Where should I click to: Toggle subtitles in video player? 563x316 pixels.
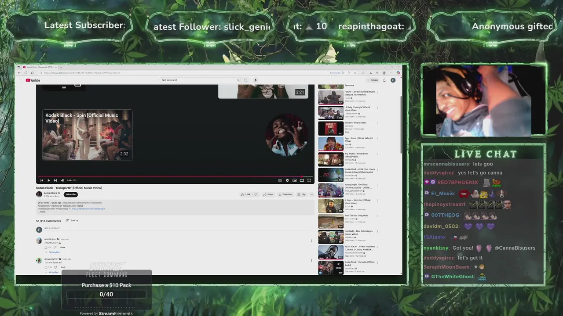[280, 180]
